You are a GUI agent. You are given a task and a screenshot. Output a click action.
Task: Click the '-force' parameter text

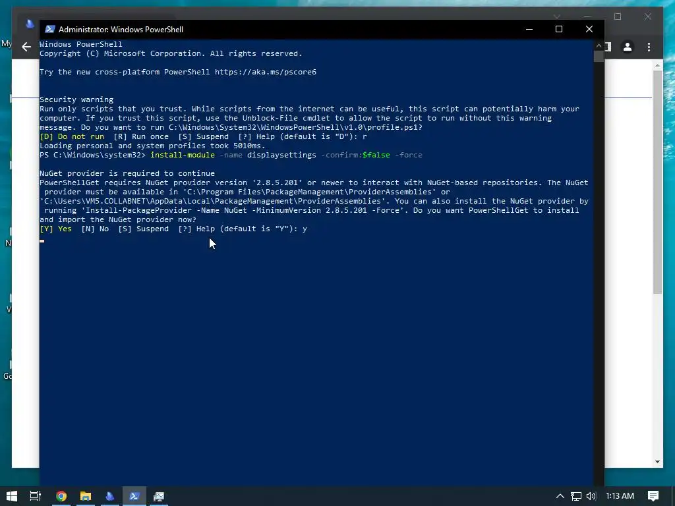click(x=409, y=155)
